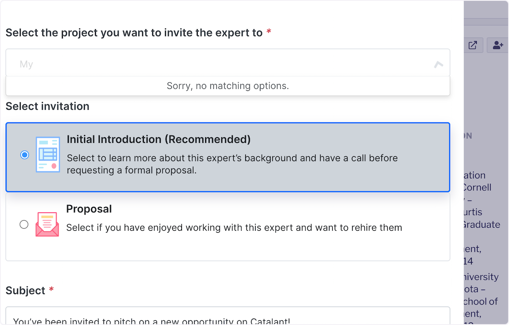Select the Proposal radio button

24,224
